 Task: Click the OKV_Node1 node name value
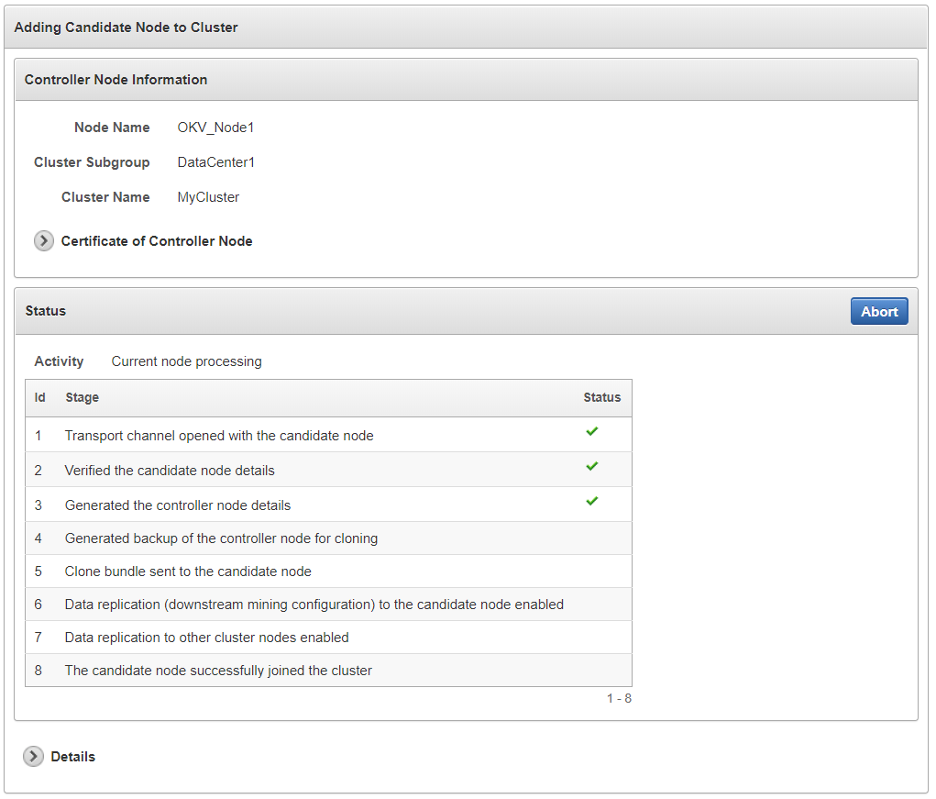pyautogui.click(x=215, y=128)
